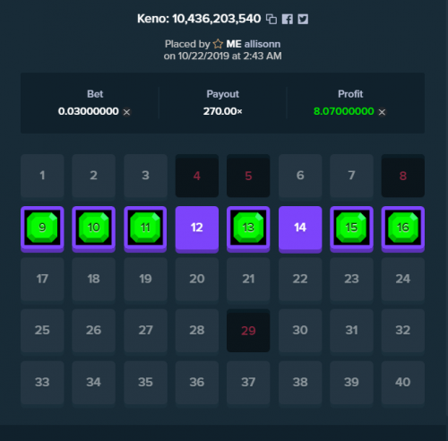The image size is (448, 441).
Task: Toggle purple selected tile 14
Action: [300, 229]
